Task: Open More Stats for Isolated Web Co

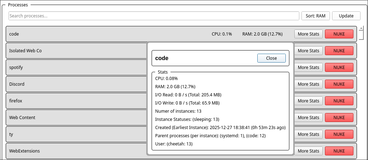Action: (x=308, y=51)
